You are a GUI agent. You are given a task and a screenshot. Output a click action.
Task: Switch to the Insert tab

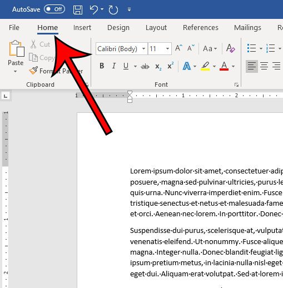82,28
